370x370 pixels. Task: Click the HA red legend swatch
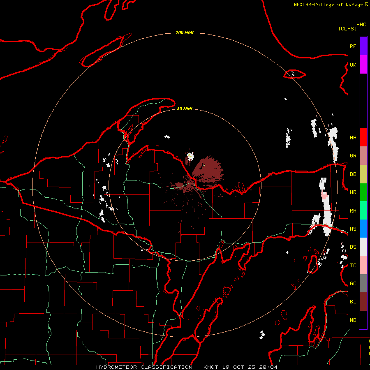pos(363,137)
